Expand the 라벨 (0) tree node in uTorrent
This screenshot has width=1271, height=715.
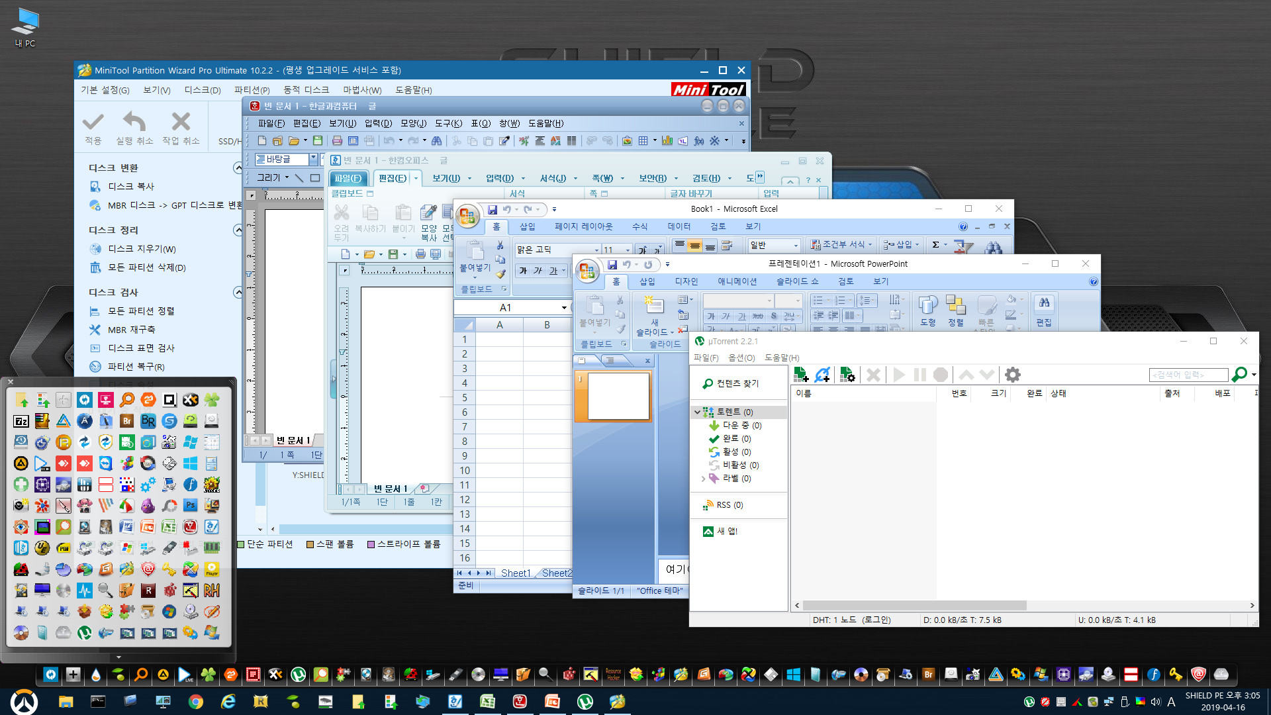click(x=703, y=479)
